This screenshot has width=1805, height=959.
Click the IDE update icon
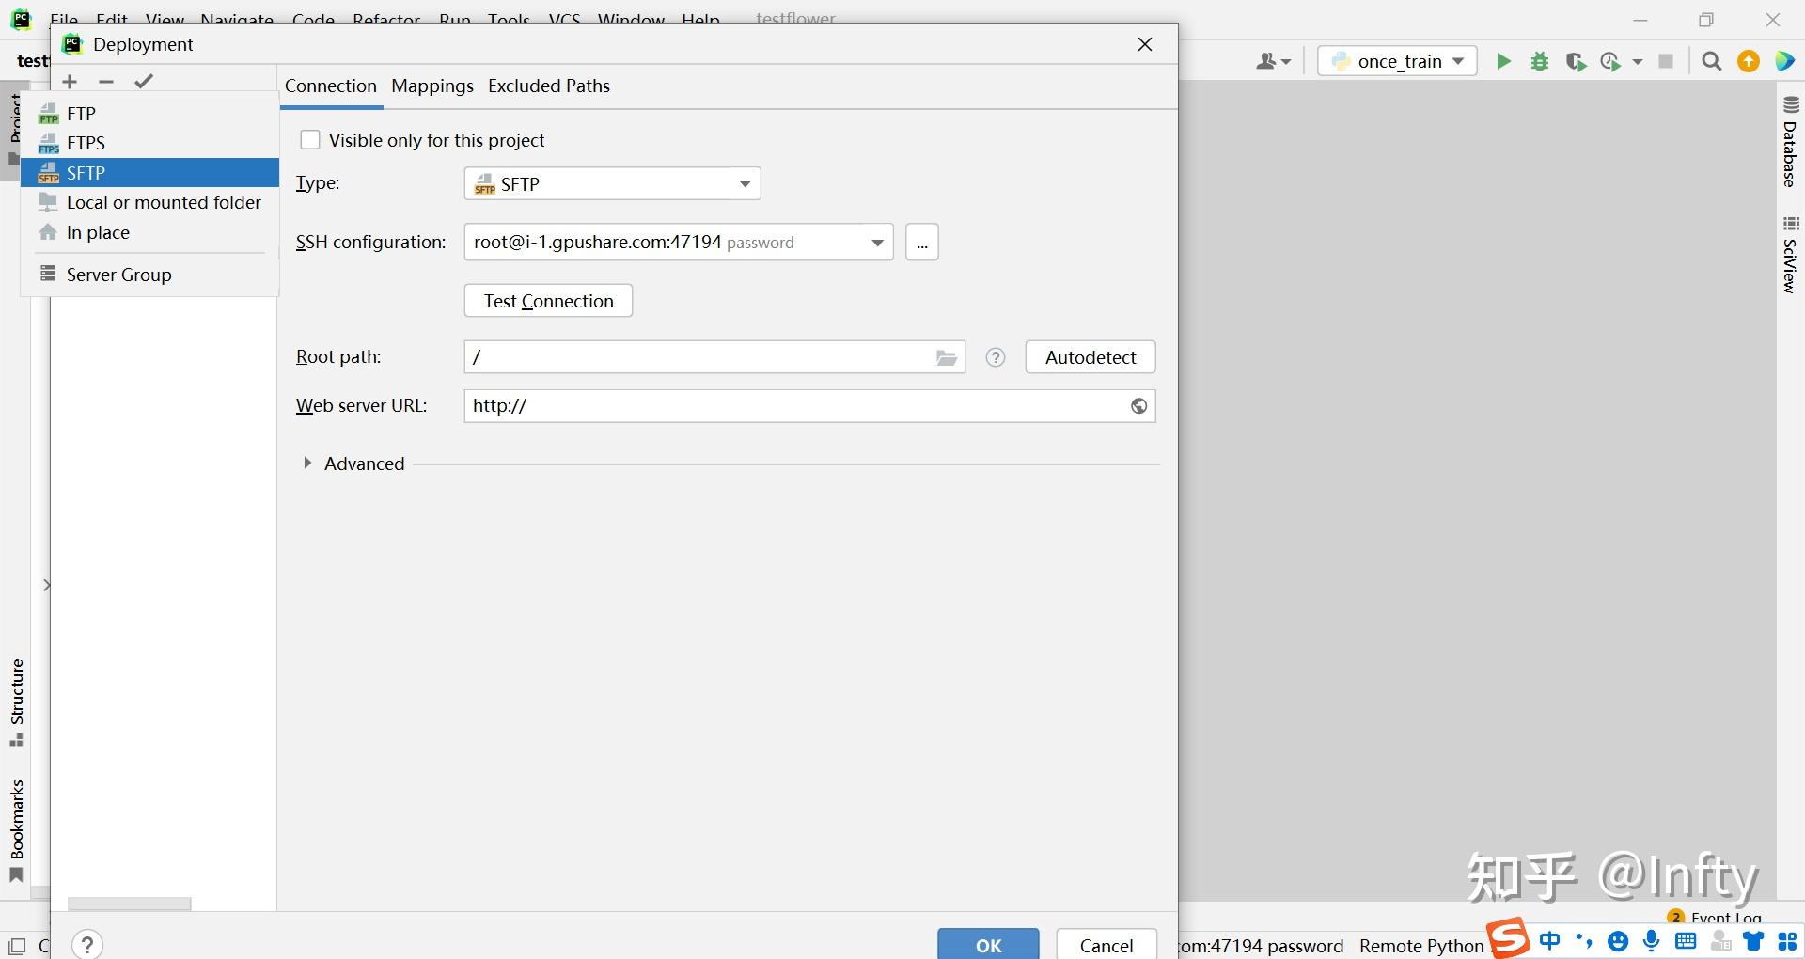click(1749, 61)
